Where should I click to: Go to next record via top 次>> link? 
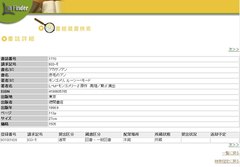point(234,49)
